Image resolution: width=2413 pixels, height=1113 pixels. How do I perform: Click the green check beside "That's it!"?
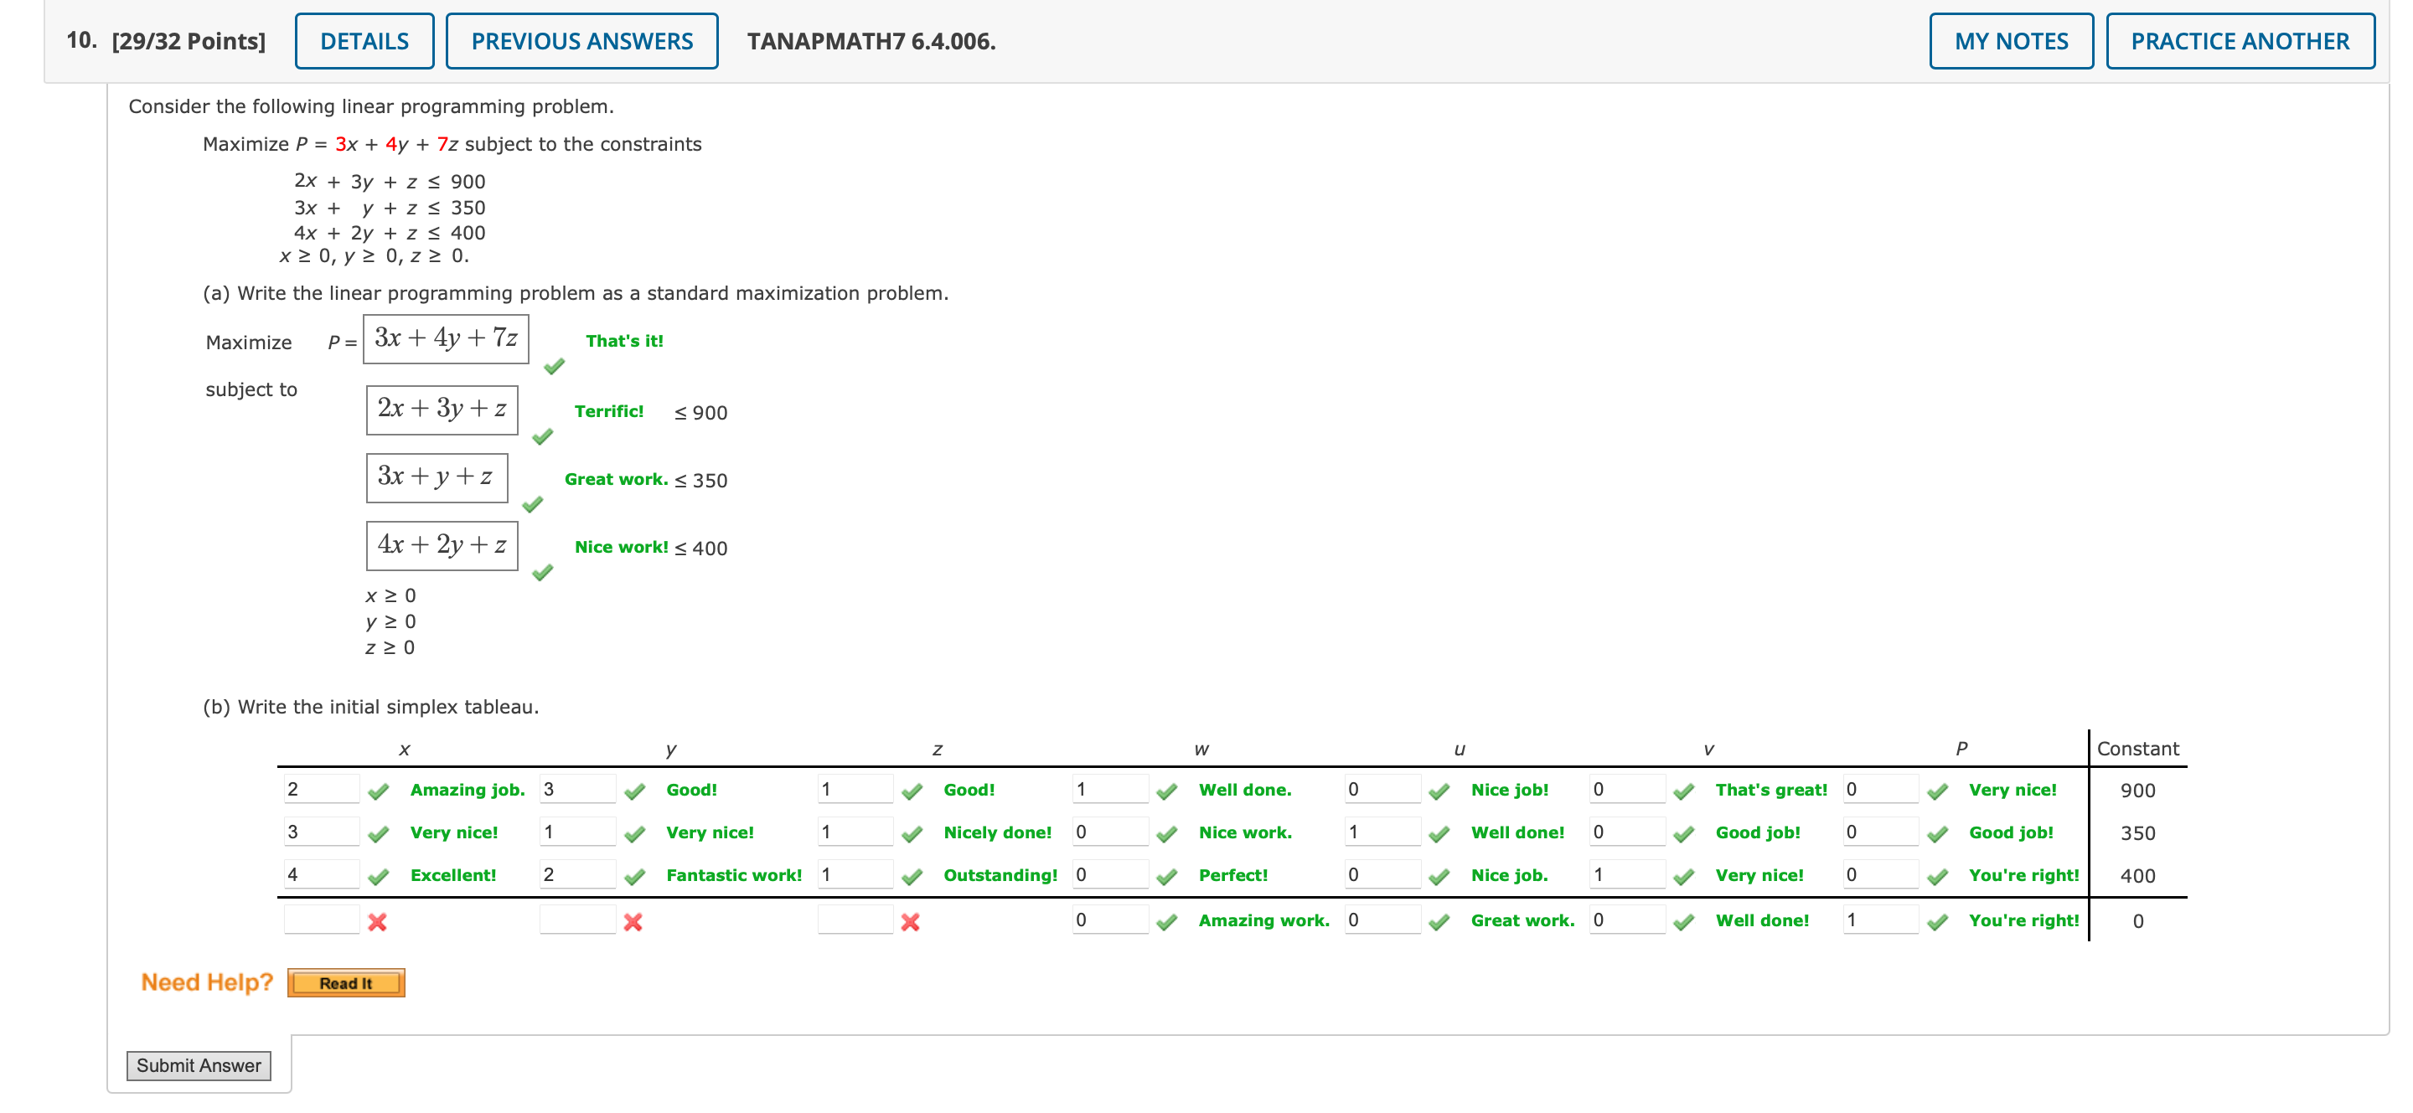(x=555, y=366)
